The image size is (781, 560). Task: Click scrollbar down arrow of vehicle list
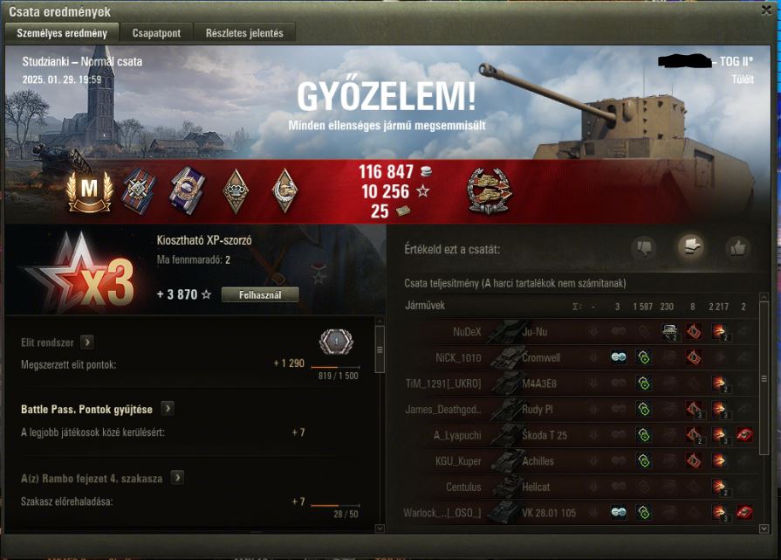tap(764, 528)
